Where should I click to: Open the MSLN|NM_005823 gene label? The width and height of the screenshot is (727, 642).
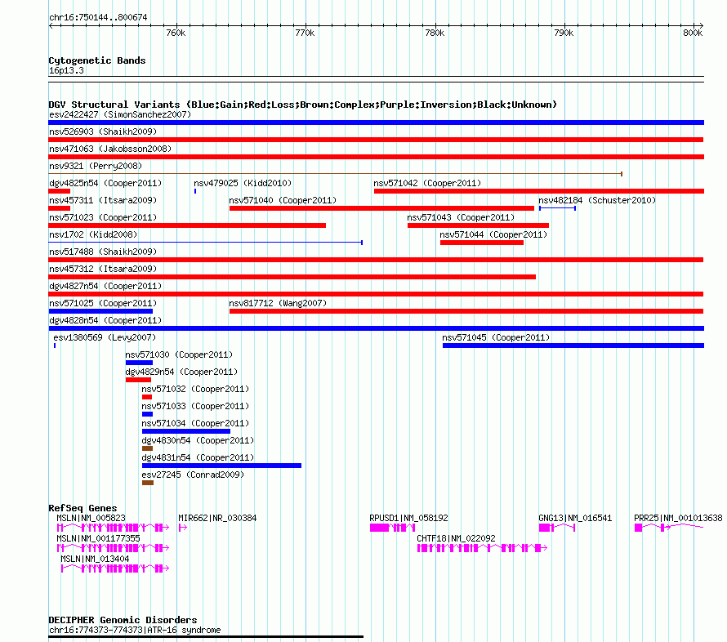point(91,518)
